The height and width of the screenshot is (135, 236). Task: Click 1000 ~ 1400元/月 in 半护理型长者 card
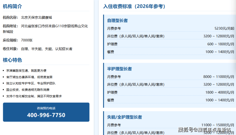[x=220, y=100]
